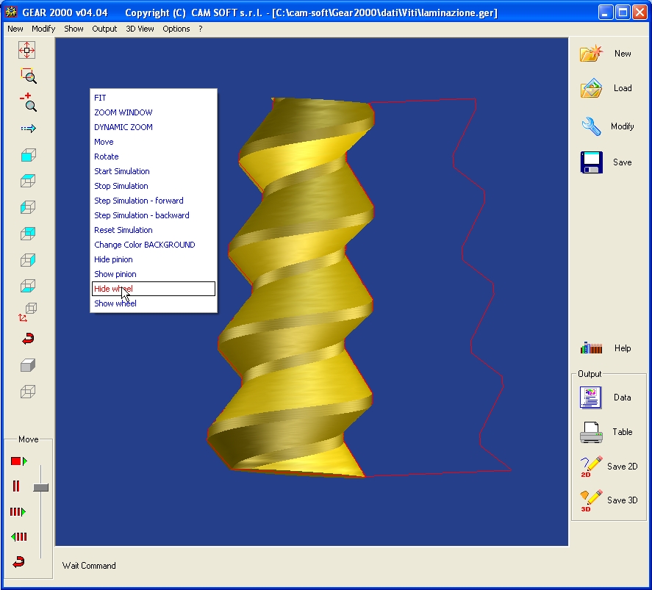Switch to back view cube icon
Viewport: 652px width, 590px height.
pyautogui.click(x=28, y=234)
